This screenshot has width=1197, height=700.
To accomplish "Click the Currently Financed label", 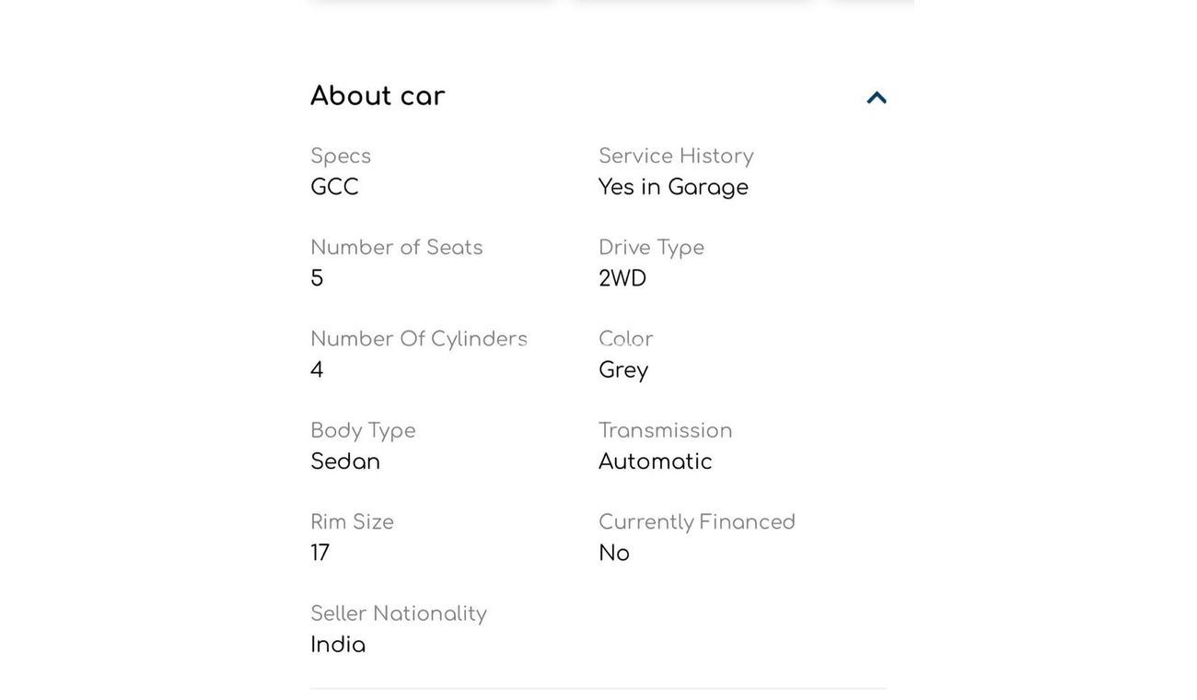I will pos(696,522).
